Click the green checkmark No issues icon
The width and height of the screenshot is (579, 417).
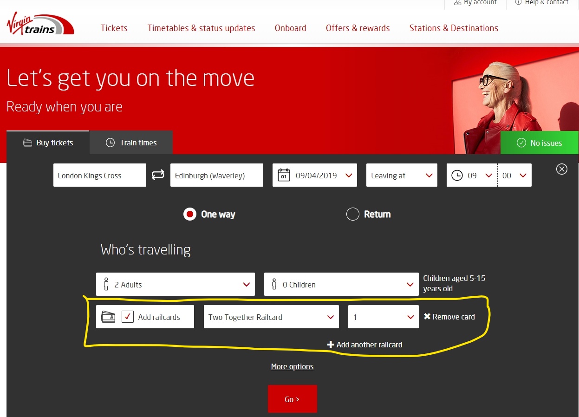tap(521, 143)
